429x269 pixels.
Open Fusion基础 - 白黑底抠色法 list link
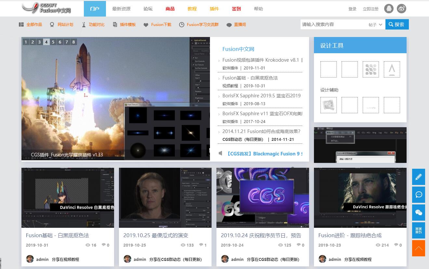250,78
